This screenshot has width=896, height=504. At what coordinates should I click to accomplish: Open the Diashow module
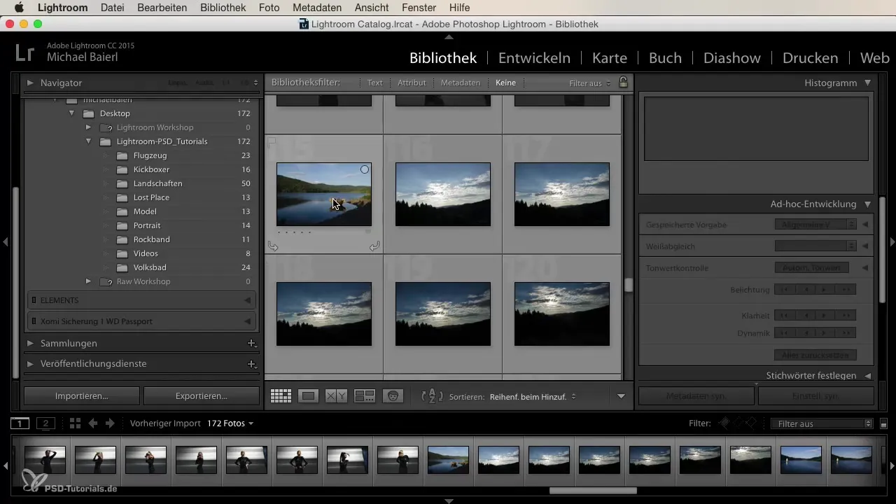point(732,58)
